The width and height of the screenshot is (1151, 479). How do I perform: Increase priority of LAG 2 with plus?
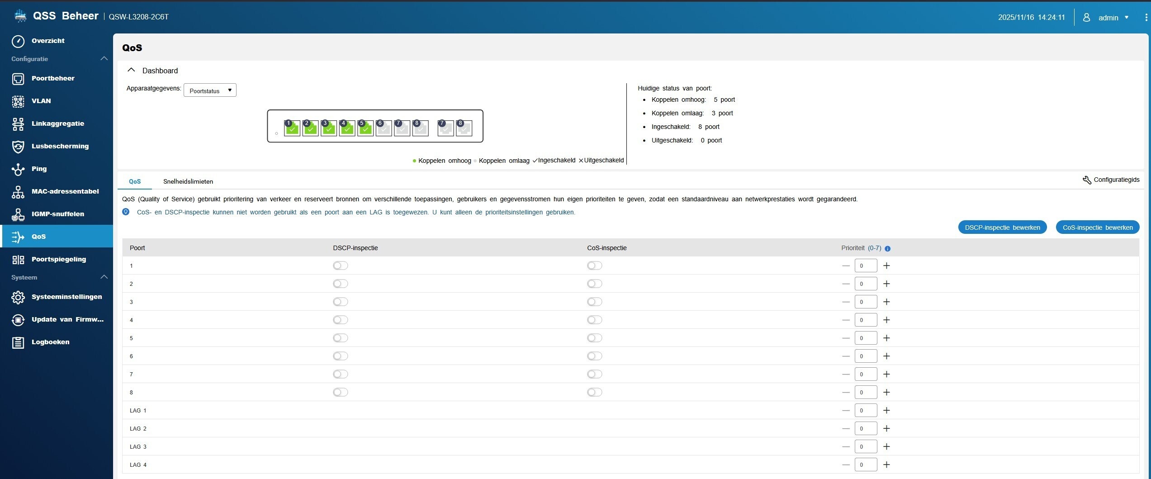(886, 428)
